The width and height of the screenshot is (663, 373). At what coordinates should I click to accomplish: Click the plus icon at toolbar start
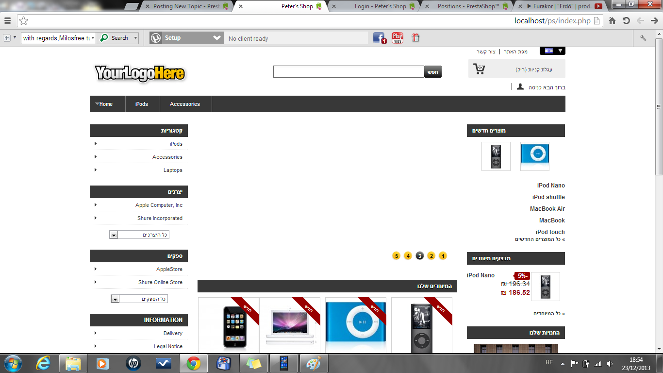[x=7, y=38]
